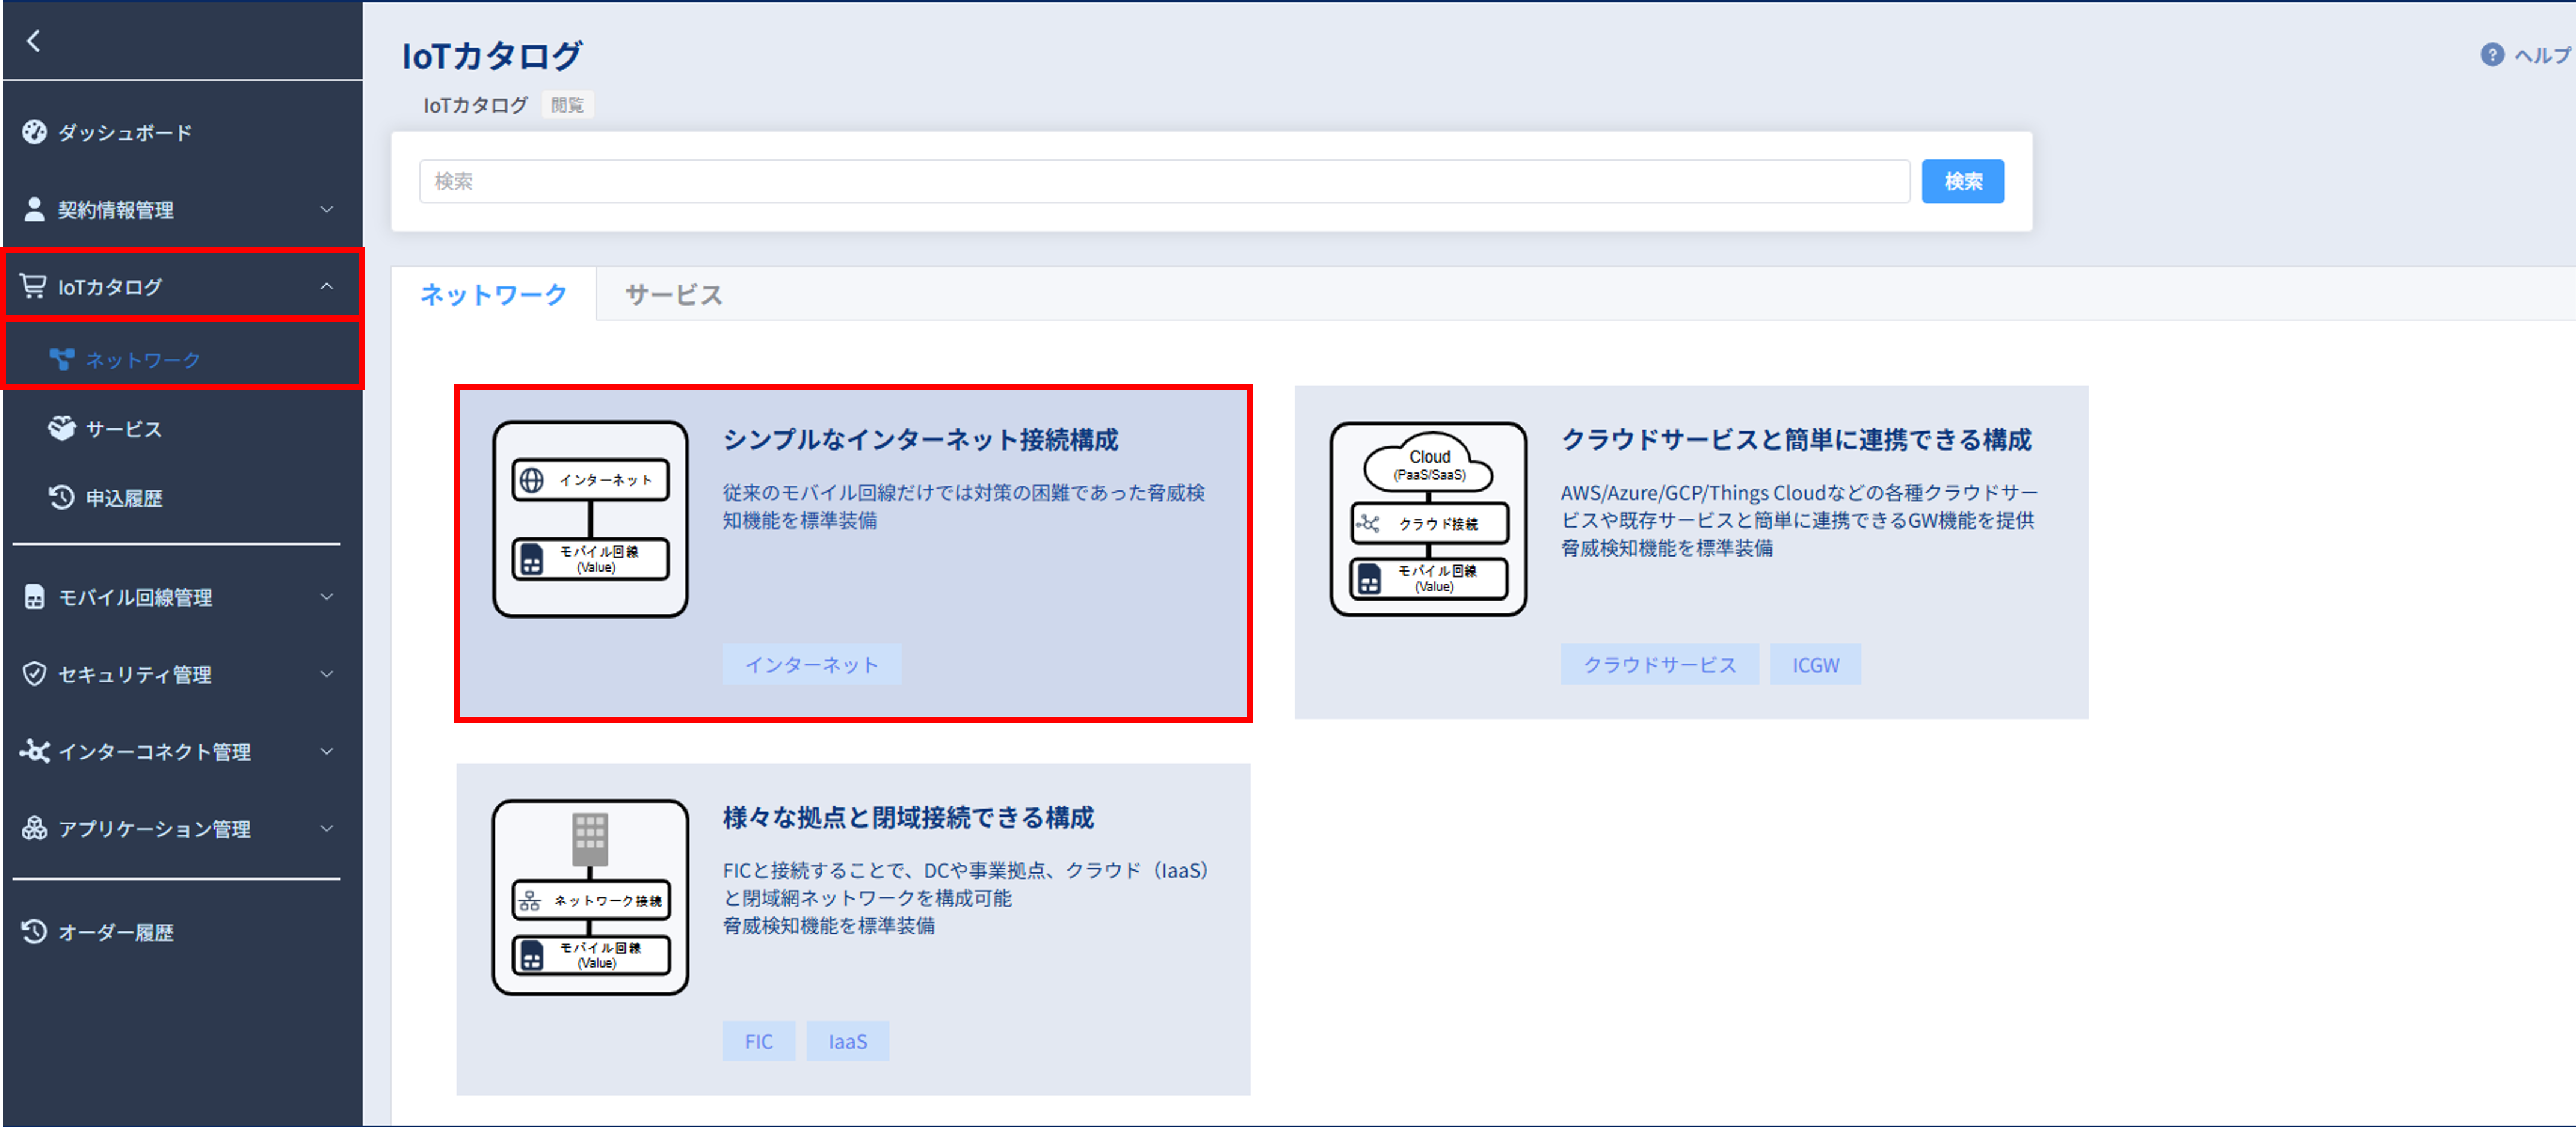Select the ネットワーク tab
The image size is (2576, 1127).
(493, 295)
